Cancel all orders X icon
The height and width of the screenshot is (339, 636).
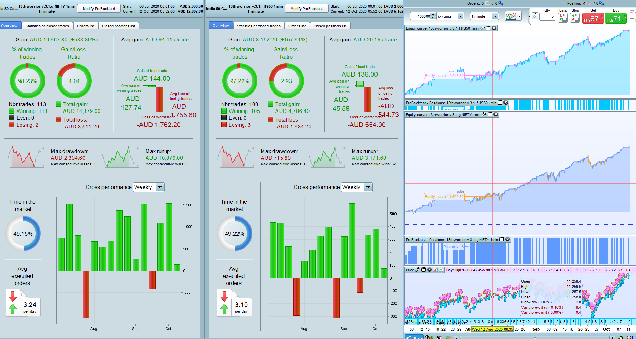coord(487,3)
